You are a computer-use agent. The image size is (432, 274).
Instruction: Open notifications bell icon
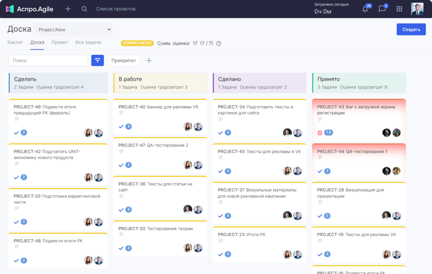(x=365, y=9)
